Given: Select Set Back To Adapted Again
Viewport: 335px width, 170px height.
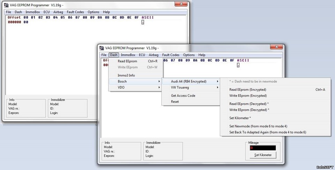Looking at the screenshot, I should (276, 132).
